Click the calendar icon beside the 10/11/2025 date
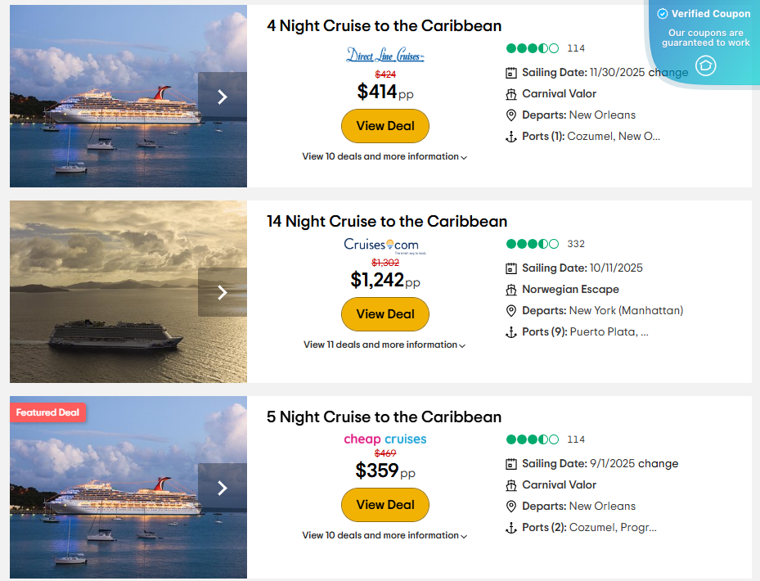 click(x=510, y=268)
